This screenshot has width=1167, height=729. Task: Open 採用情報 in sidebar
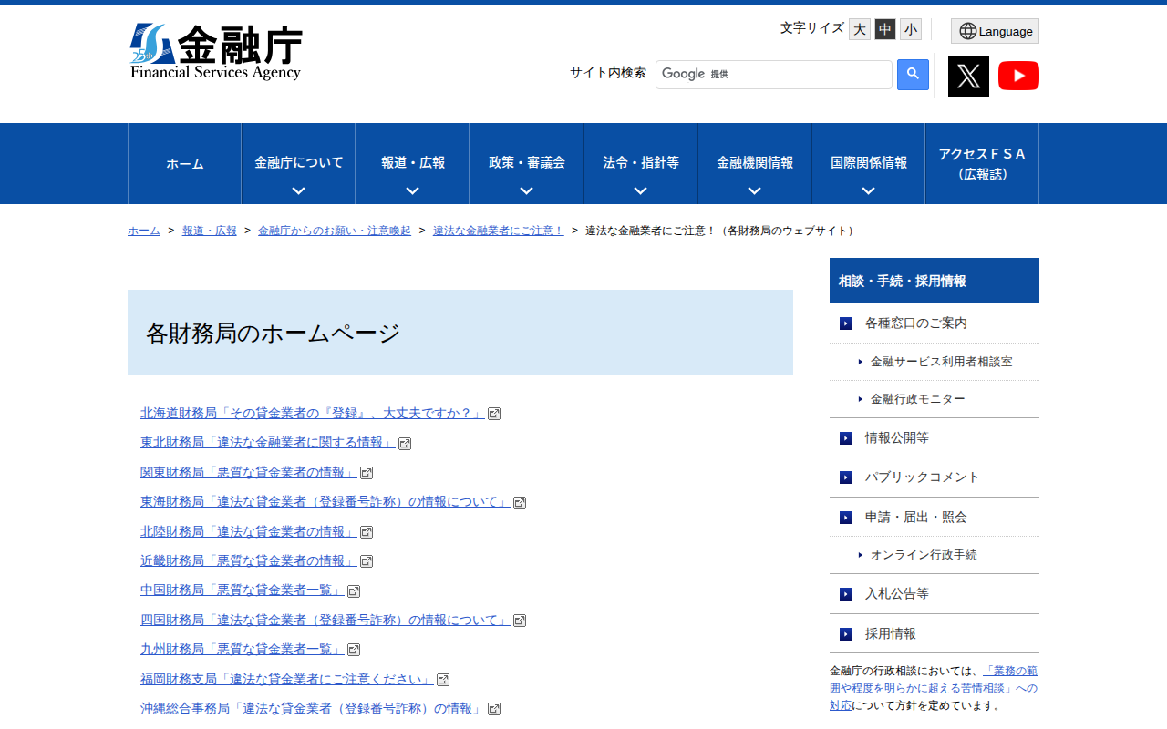point(935,634)
